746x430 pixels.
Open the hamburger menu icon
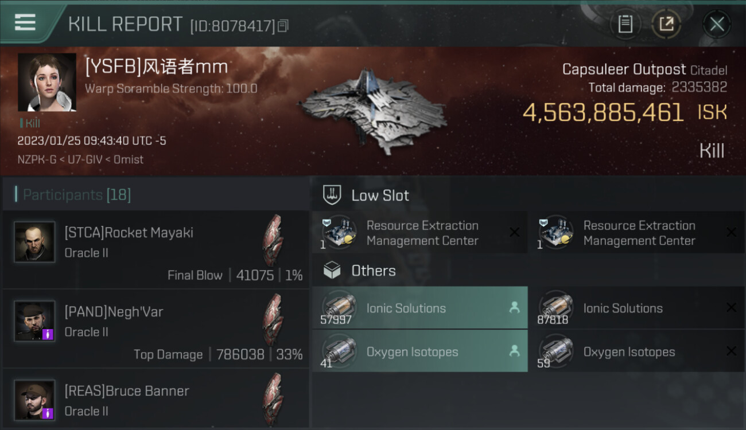(25, 23)
